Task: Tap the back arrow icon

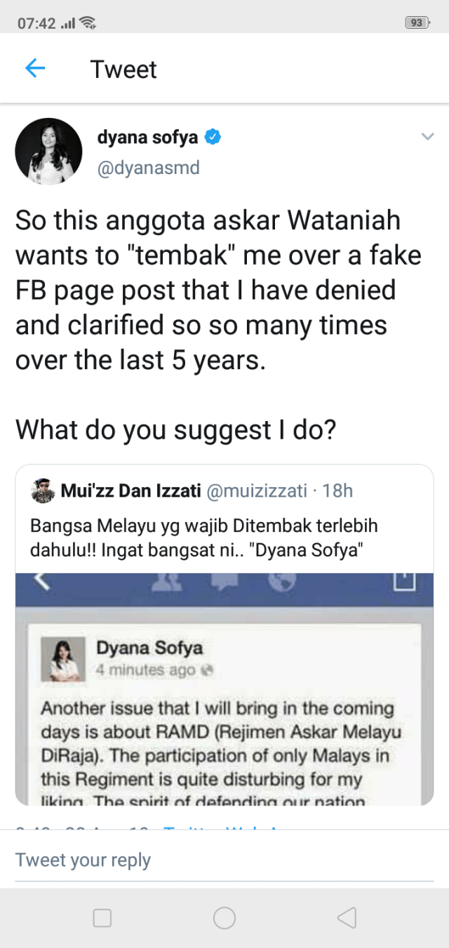Action: pyautogui.click(x=35, y=69)
